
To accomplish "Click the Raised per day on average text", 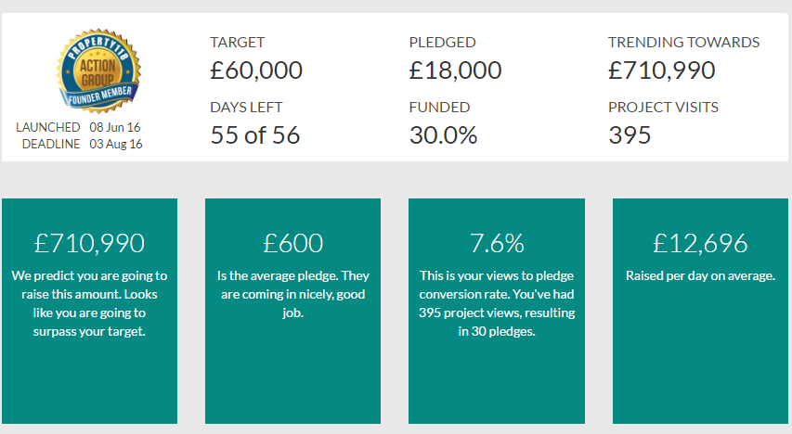I will [x=700, y=275].
